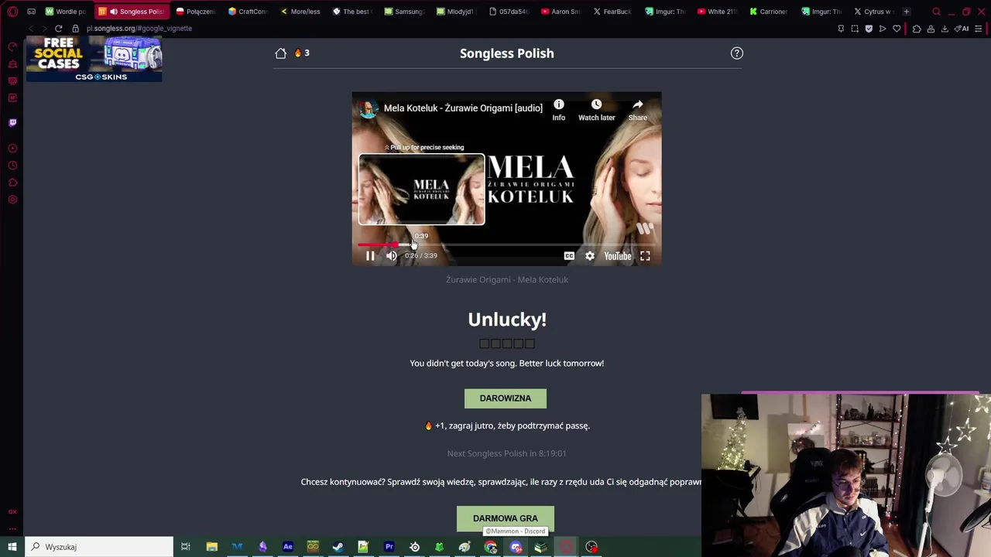991x557 pixels.
Task: Switch video to fullscreen
Action: [645, 256]
